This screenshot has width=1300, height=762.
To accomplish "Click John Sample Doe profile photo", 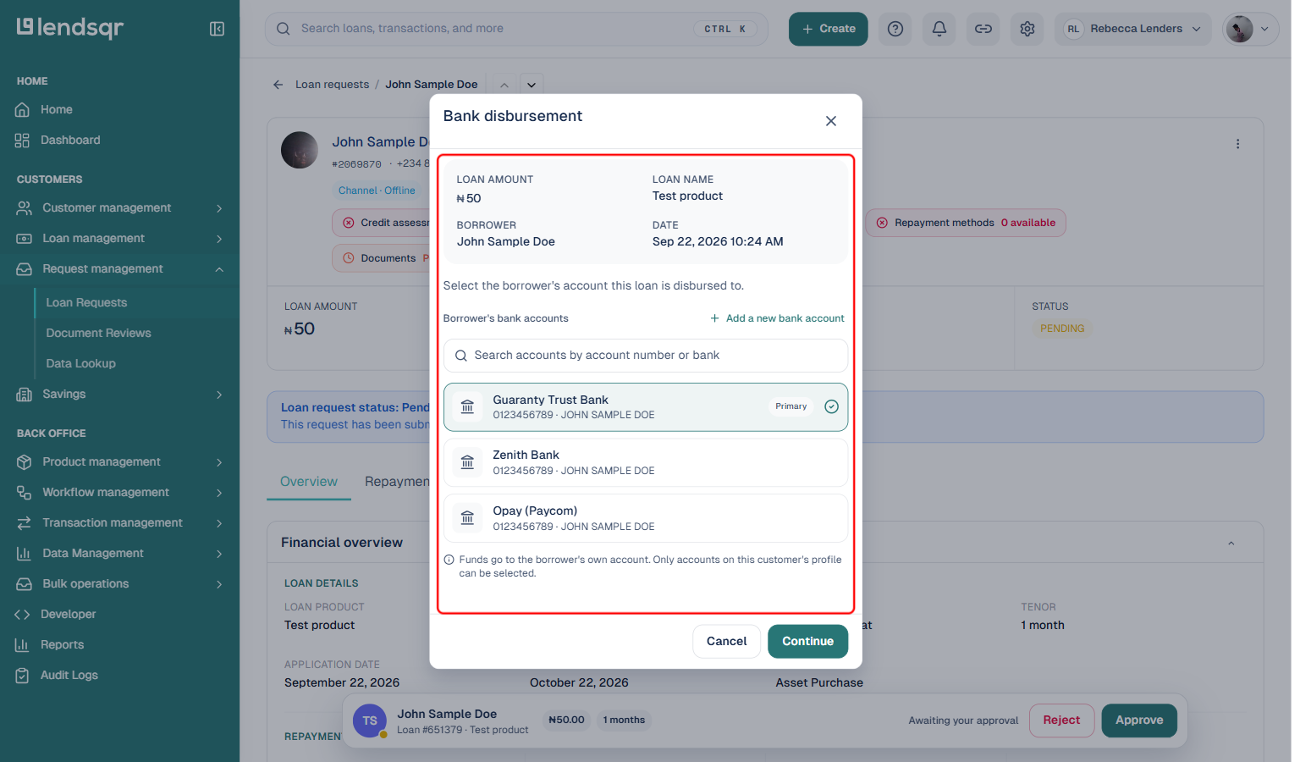I will pyautogui.click(x=300, y=150).
